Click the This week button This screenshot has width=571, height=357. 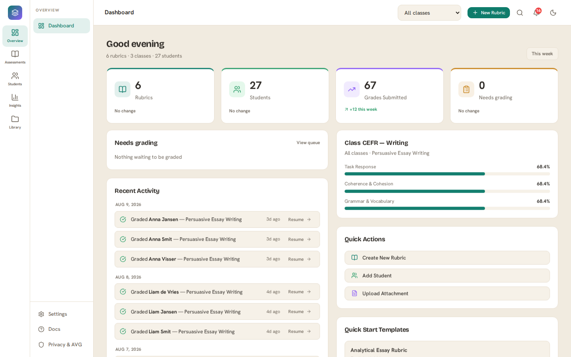pos(542,54)
